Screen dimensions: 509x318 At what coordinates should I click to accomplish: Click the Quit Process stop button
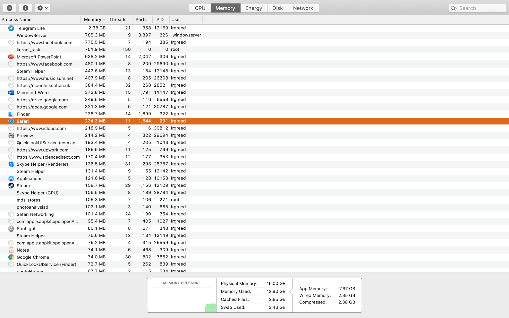pyautogui.click(x=9, y=8)
